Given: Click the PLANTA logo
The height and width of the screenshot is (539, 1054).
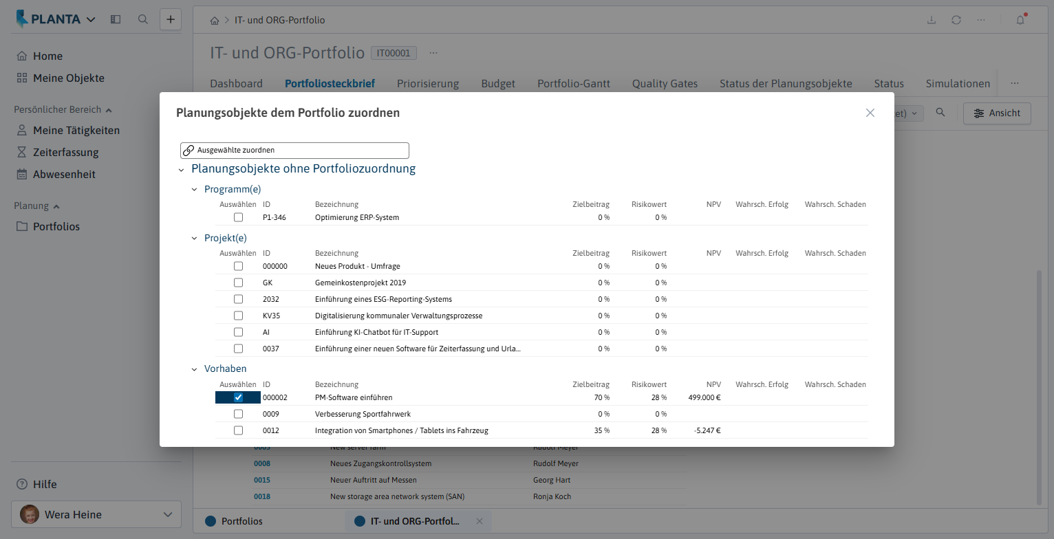Looking at the screenshot, I should [47, 19].
